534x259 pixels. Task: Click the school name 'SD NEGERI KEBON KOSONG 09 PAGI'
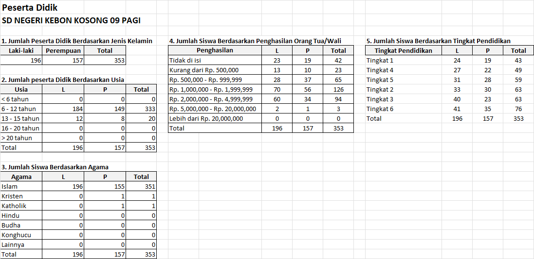click(71, 21)
